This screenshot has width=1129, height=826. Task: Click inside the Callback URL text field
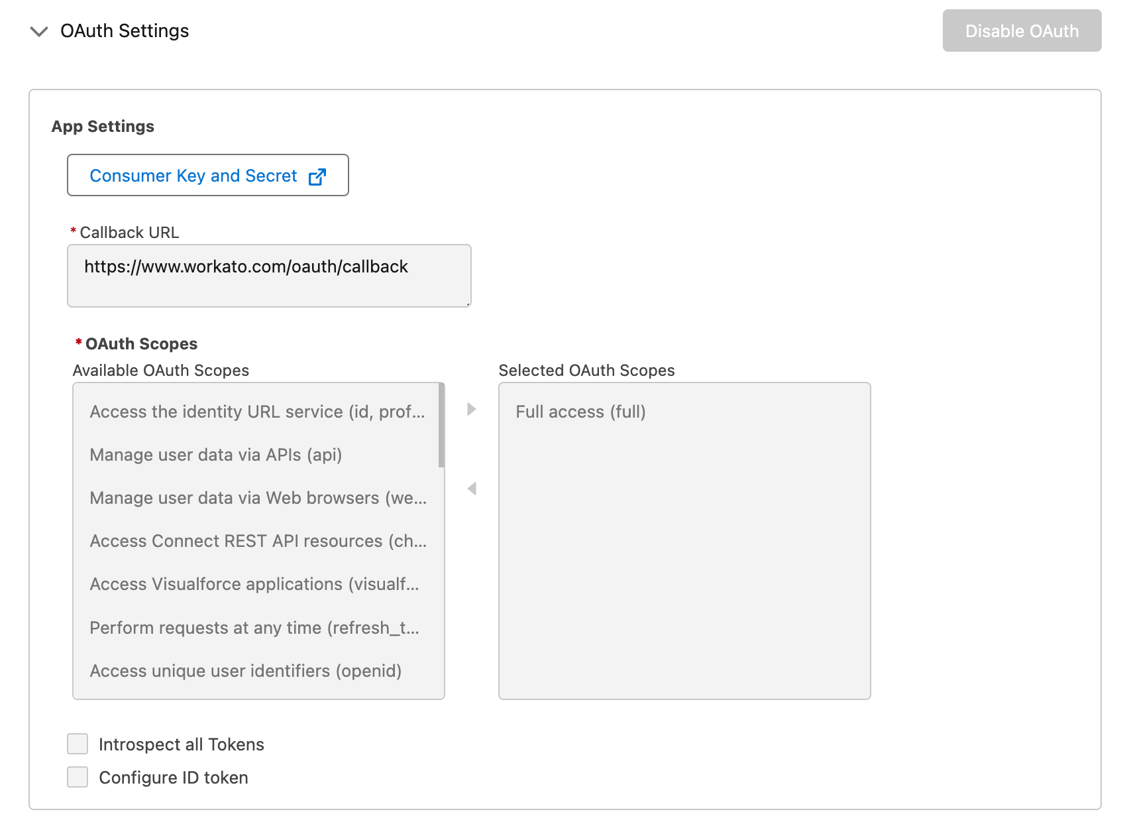pyautogui.click(x=268, y=275)
